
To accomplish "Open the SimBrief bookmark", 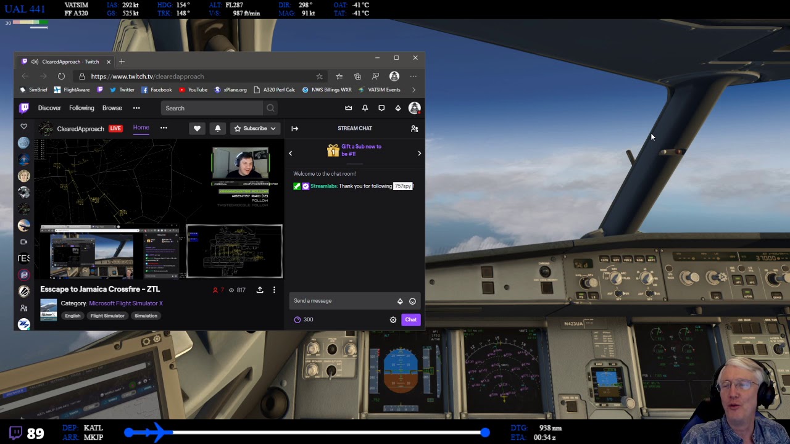I will [x=33, y=90].
